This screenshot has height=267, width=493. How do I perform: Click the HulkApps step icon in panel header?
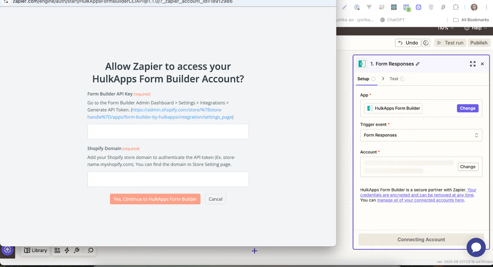pyautogui.click(x=362, y=64)
